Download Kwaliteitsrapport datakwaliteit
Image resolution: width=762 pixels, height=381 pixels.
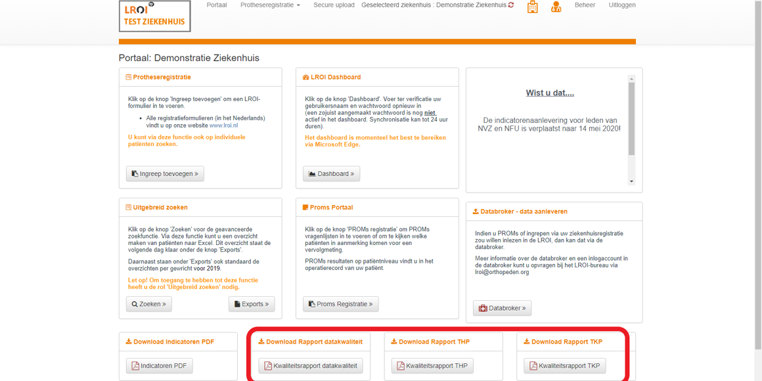click(310, 366)
